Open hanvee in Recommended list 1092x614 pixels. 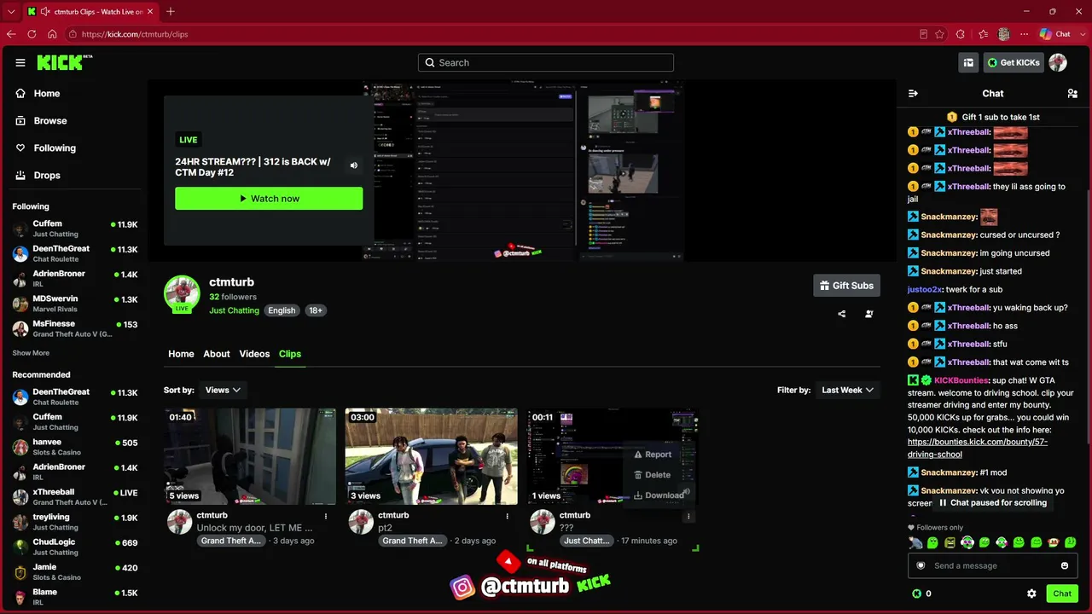[x=75, y=447]
